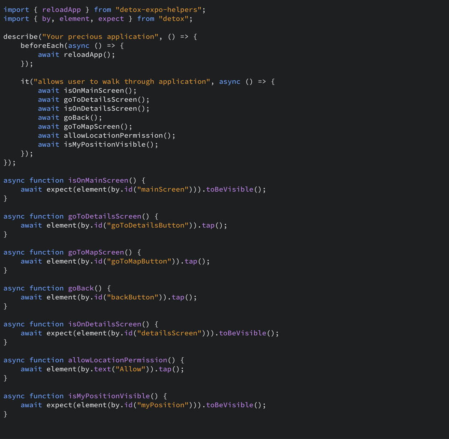The height and width of the screenshot is (439, 449).
Task: Click the await reloadApp(); line
Action: coord(76,54)
